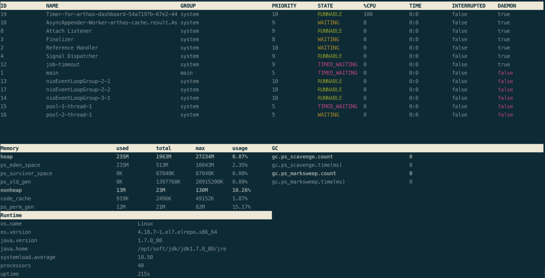Viewport: 545px width, 278px height.
Task: Select the 'code_cache' row label
Action: tap(15, 199)
